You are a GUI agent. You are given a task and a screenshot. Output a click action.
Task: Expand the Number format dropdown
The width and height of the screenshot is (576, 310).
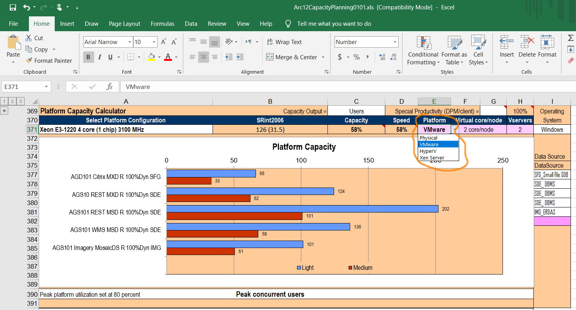(x=395, y=42)
